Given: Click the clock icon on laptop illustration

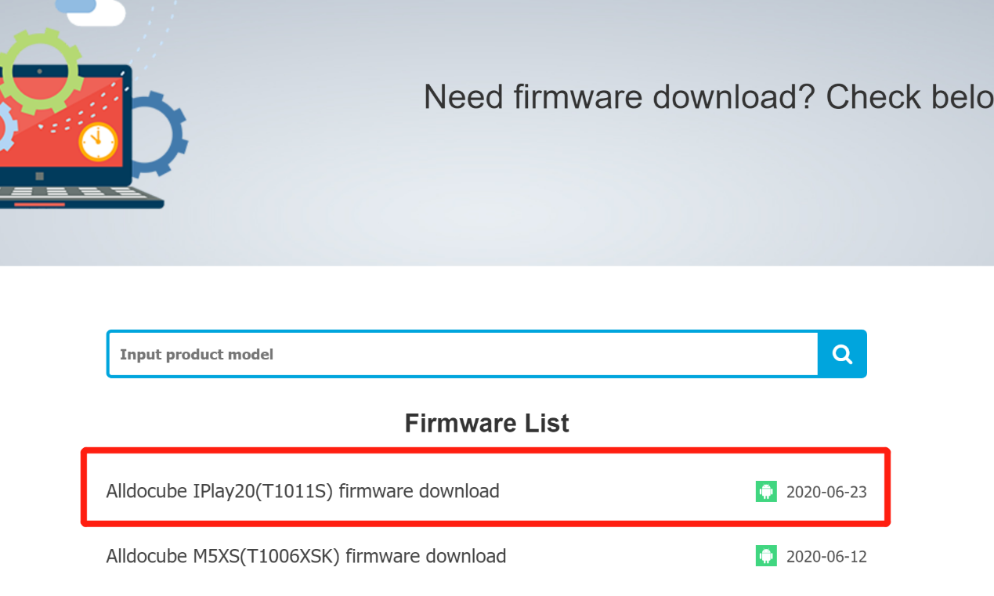Looking at the screenshot, I should [x=98, y=142].
